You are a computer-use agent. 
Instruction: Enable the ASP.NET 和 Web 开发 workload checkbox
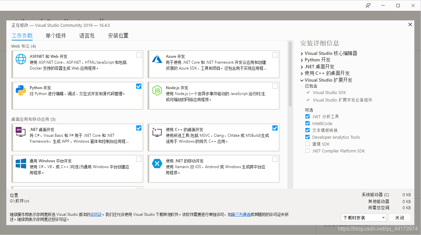138,55
